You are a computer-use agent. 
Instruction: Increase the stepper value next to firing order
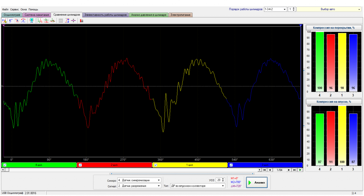[294, 9]
